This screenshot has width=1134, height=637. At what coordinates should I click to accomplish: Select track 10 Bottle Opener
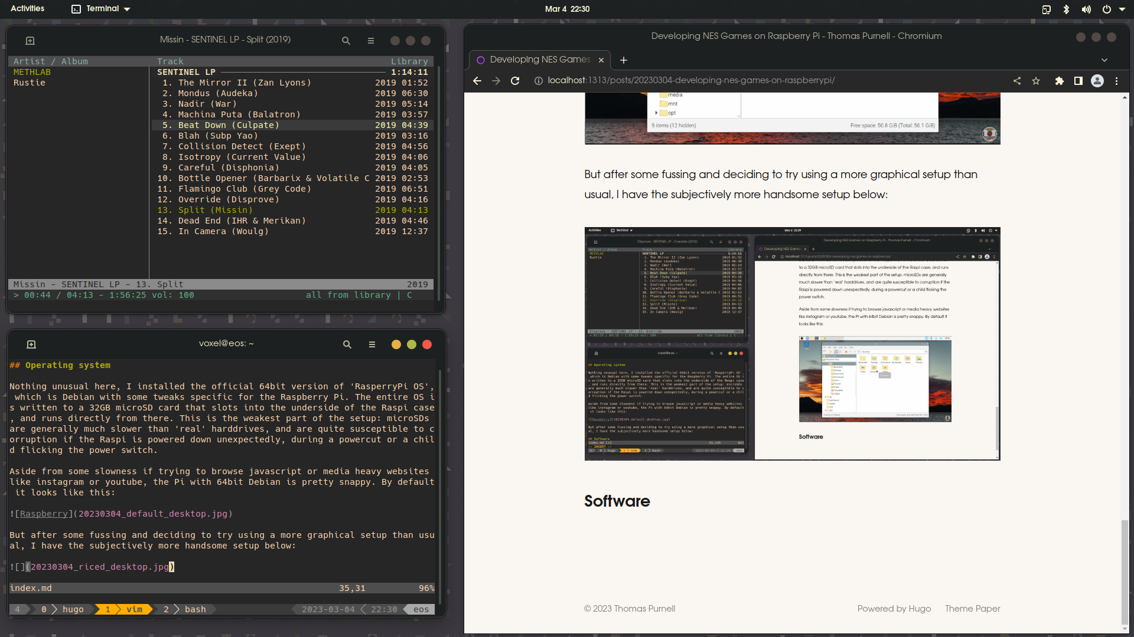pos(292,178)
